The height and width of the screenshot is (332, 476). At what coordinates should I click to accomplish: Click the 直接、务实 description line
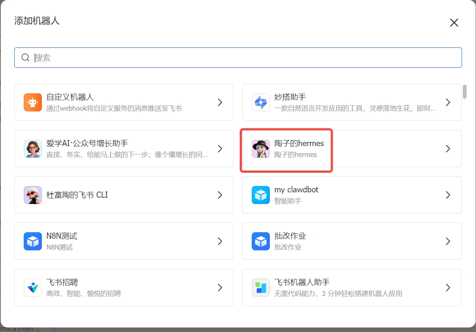click(127, 155)
